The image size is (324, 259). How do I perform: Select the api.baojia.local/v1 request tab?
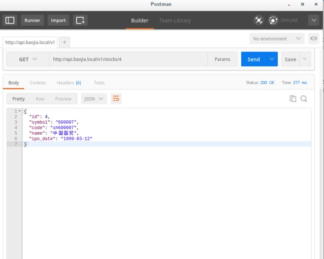point(30,42)
